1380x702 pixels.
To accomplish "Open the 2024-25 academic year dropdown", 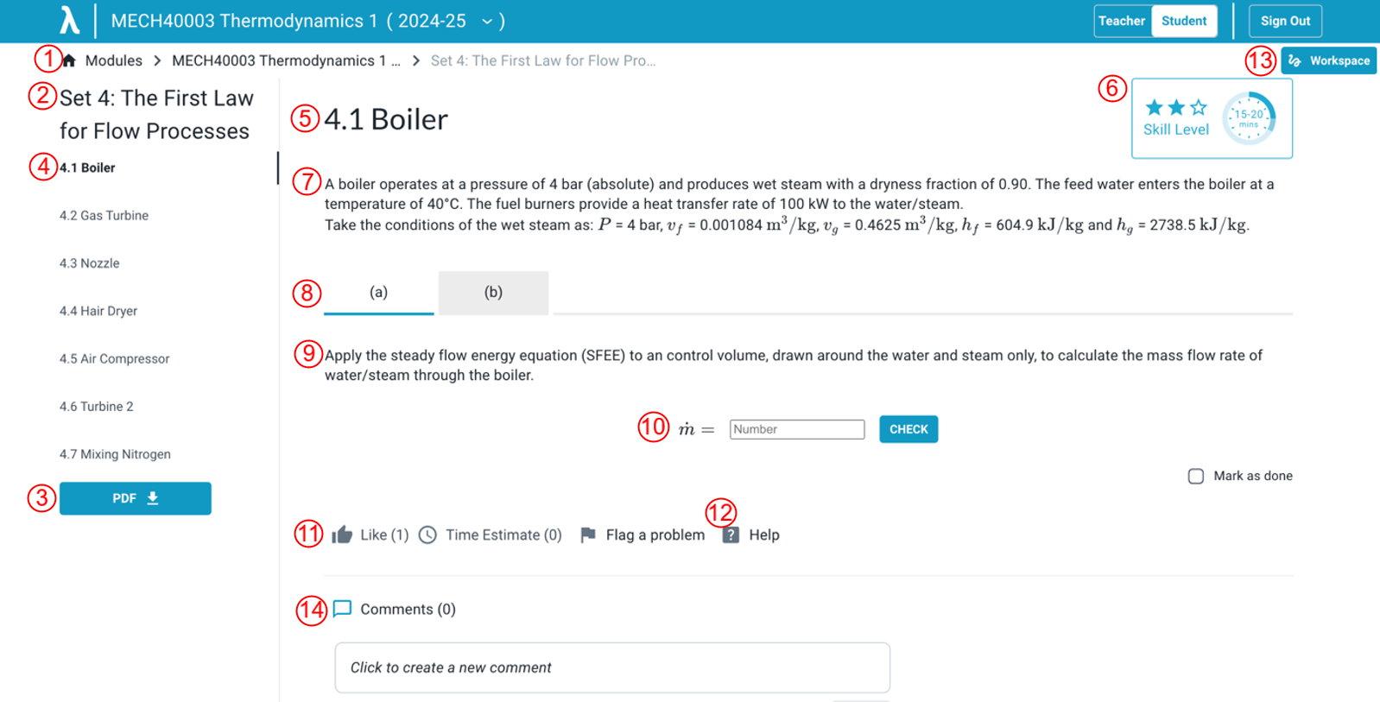I will 485,21.
